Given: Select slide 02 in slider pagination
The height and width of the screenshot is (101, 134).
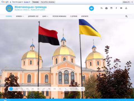Looking at the screenshot, I should tap(16, 89).
